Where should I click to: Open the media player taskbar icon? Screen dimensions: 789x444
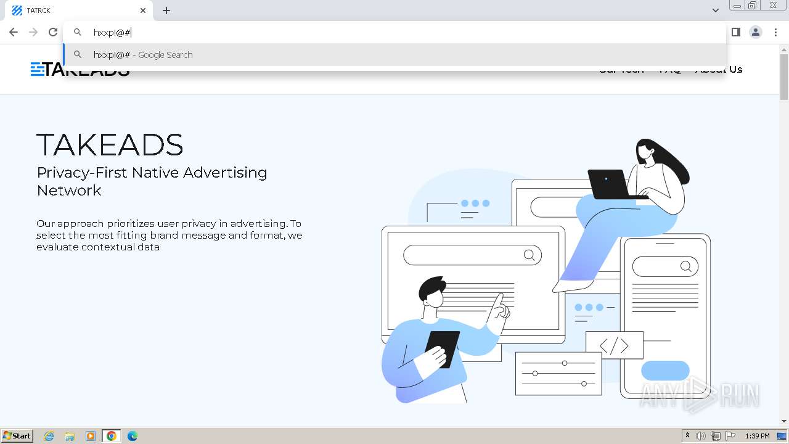[x=91, y=436]
